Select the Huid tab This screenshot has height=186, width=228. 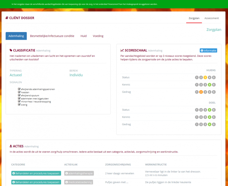point(83,36)
